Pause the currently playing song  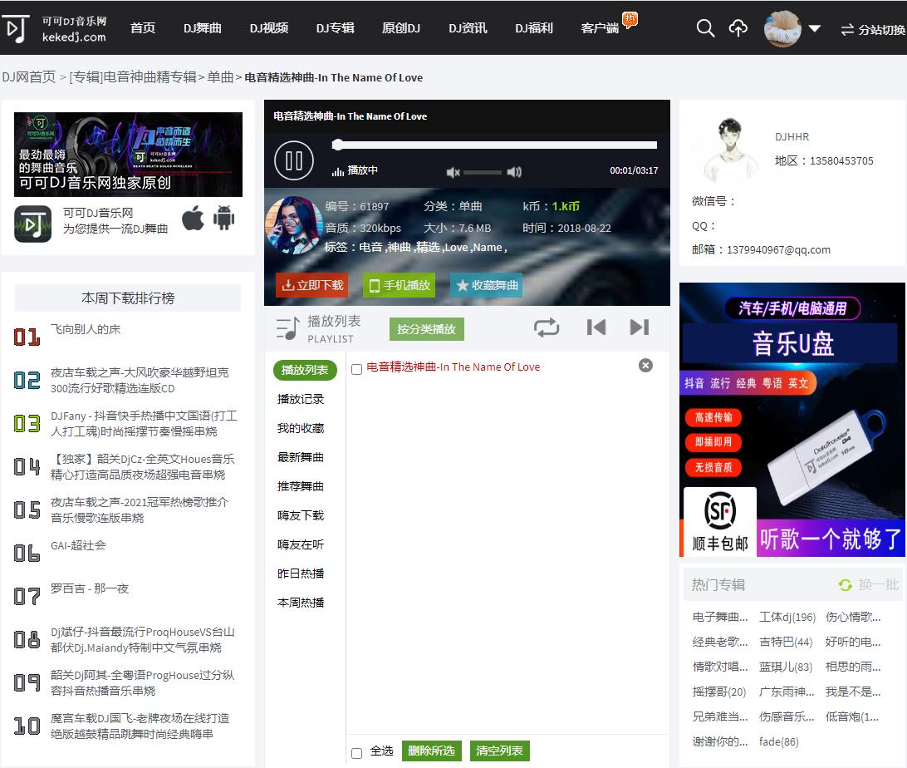[x=293, y=160]
